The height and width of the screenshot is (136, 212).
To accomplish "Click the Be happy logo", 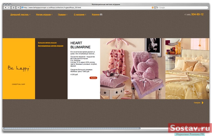I will (x=19, y=68).
